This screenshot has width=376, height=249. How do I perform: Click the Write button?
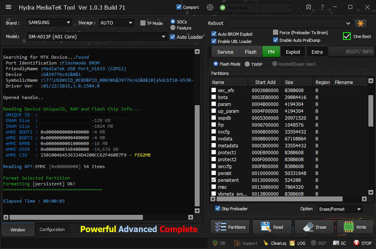(355, 227)
